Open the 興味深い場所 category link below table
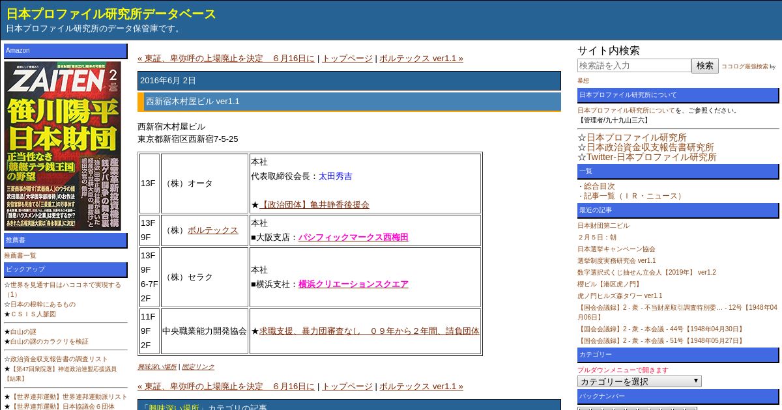This screenshot has height=410, width=782. click(157, 367)
